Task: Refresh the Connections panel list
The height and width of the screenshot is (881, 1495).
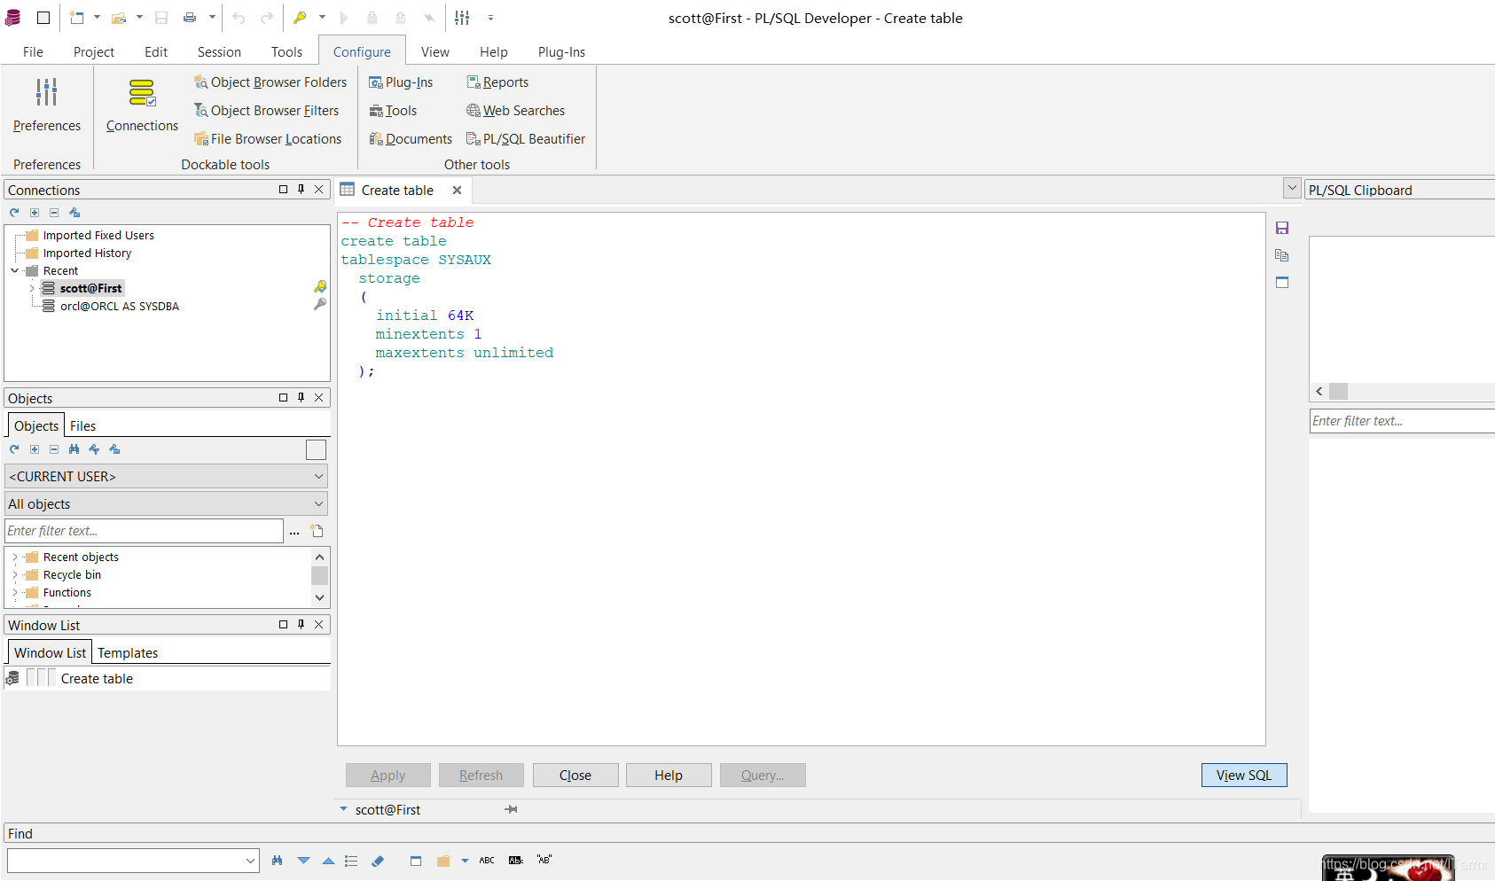Action: coord(14,213)
